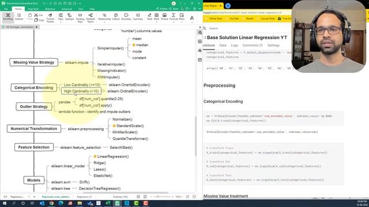Open the Excel taskbar icon

tap(108, 203)
